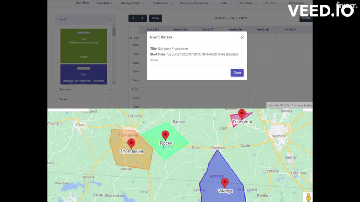Click Quitman label on the map
The height and width of the screenshot is (202, 360).
pyautogui.click(x=218, y=148)
